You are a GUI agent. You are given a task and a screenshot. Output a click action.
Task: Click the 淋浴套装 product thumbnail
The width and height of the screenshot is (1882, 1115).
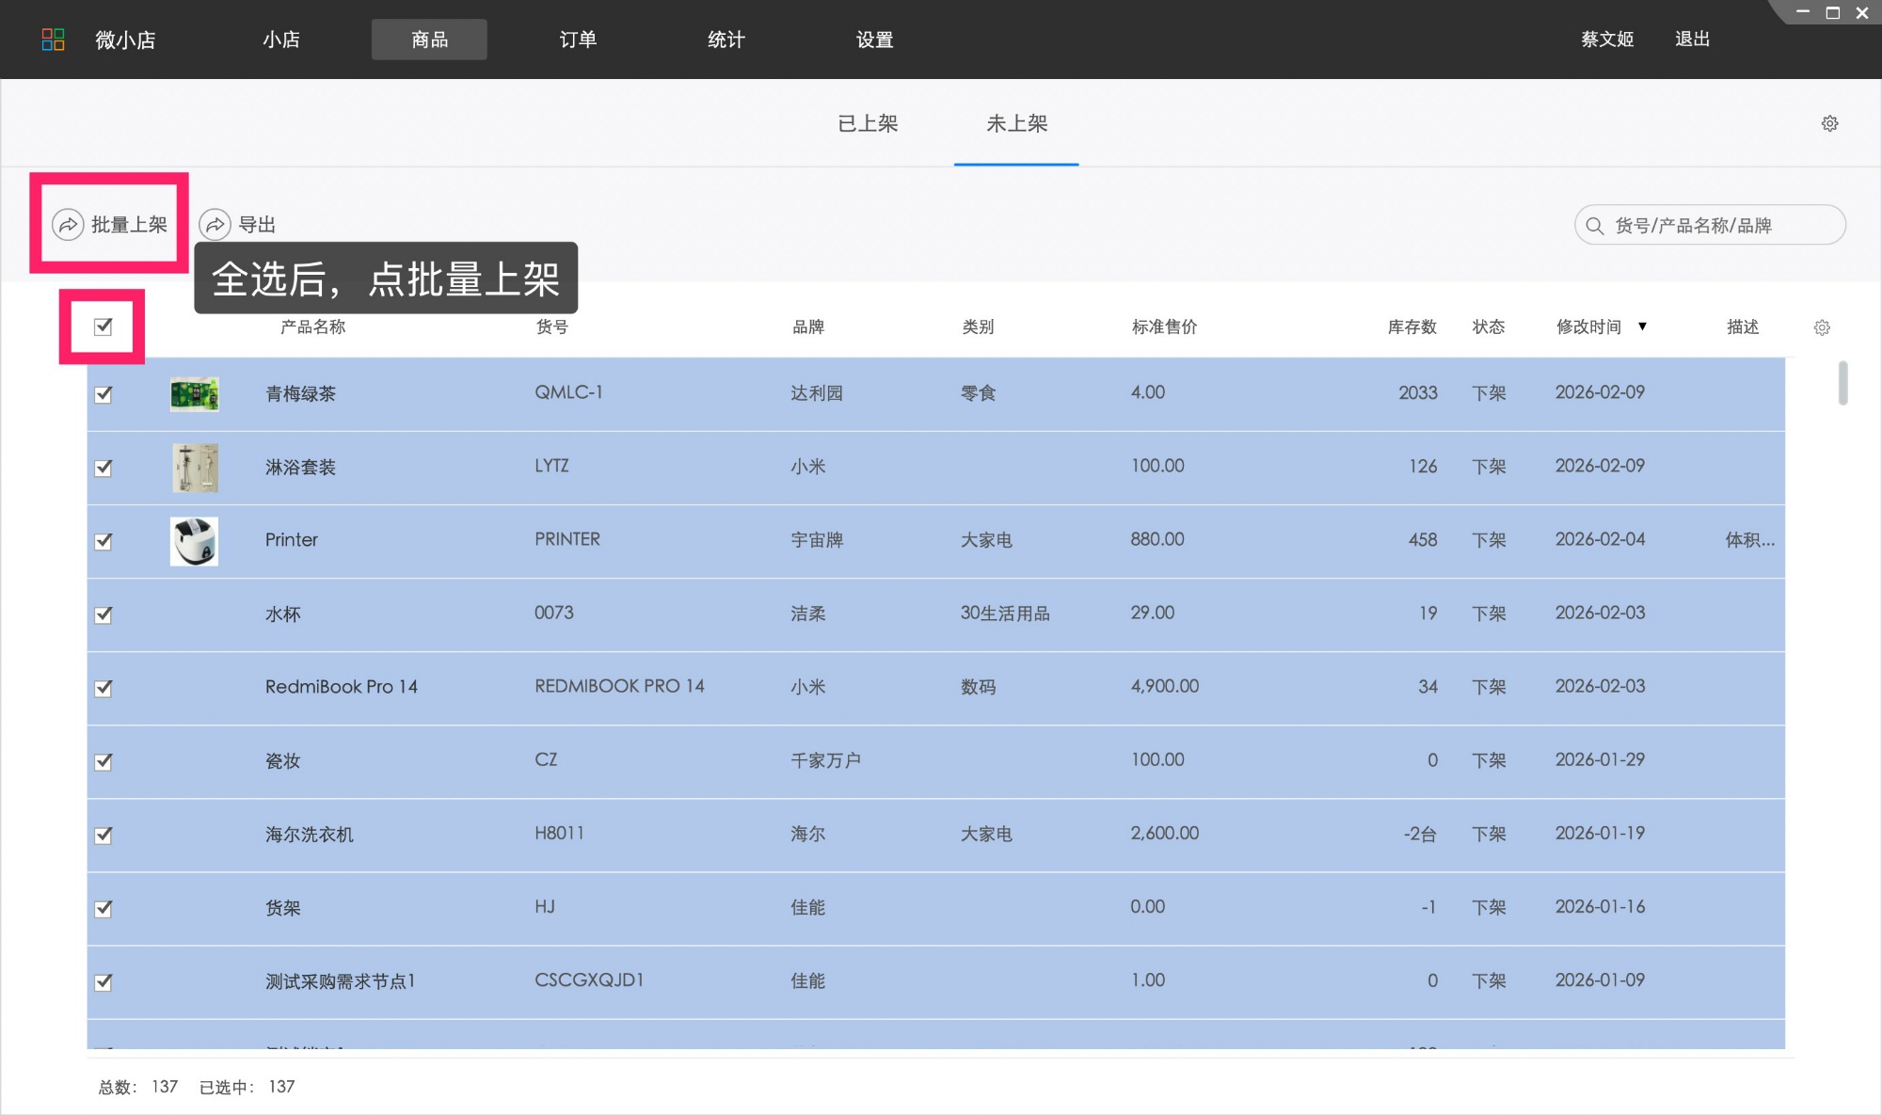click(x=194, y=468)
